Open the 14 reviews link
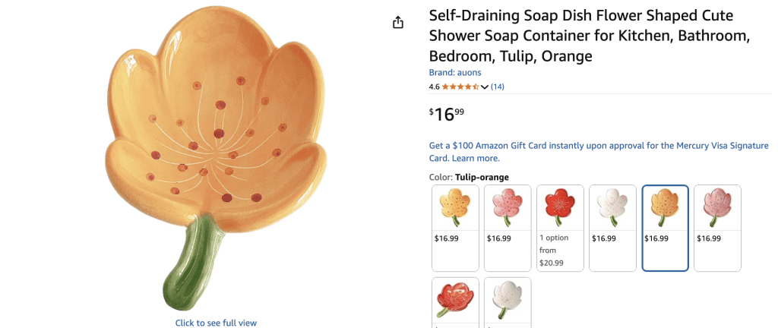Image resolution: width=778 pixels, height=328 pixels. coord(497,87)
